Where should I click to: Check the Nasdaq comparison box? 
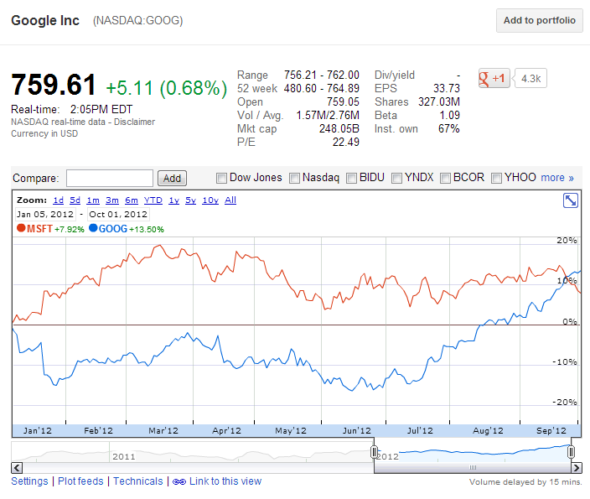(x=295, y=178)
